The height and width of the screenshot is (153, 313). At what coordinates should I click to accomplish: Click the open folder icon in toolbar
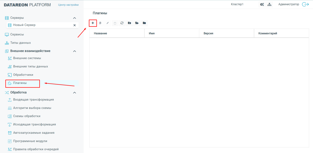click(x=137, y=23)
